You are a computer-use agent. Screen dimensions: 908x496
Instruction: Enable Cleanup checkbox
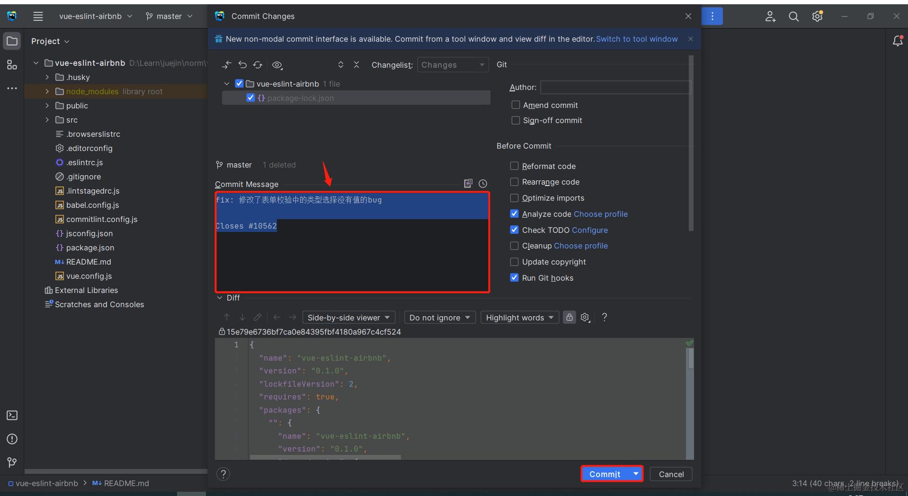click(x=514, y=246)
